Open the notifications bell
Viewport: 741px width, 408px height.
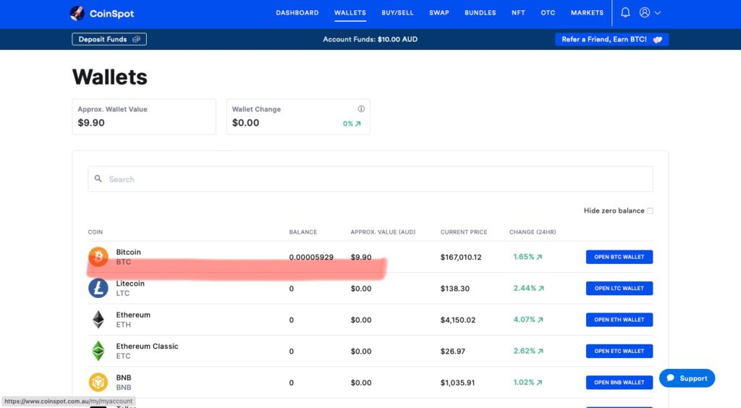point(625,13)
